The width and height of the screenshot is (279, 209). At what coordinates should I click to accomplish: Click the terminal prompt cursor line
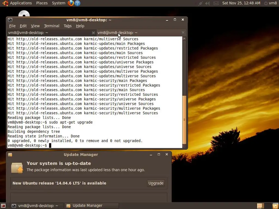point(29,145)
